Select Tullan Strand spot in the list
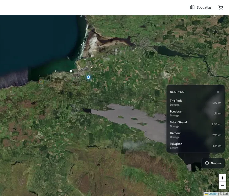The height and width of the screenshot is (196, 229). [x=196, y=124]
